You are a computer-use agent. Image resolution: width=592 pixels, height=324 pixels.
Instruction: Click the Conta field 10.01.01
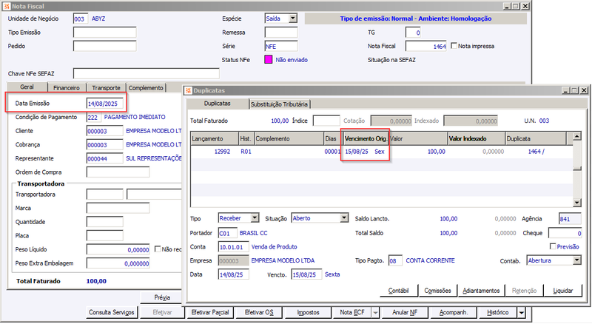(233, 247)
